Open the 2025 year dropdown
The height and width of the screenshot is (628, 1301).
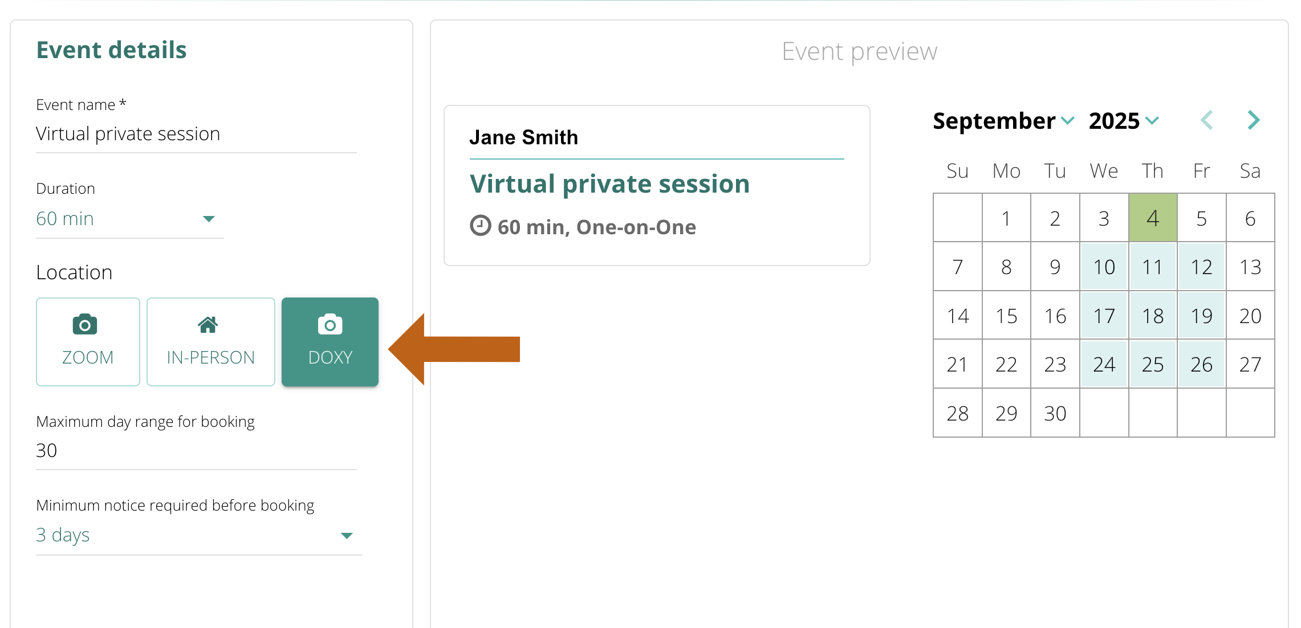1124,121
